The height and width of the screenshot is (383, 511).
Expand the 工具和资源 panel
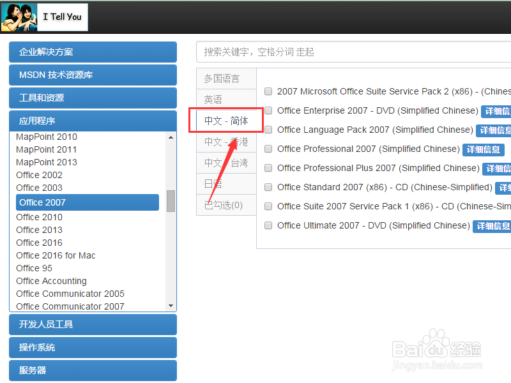[x=93, y=98]
